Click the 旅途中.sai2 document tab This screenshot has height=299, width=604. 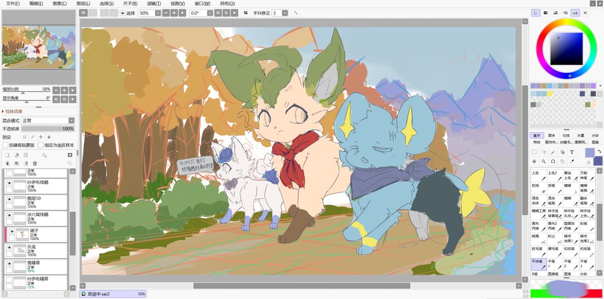click(114, 294)
